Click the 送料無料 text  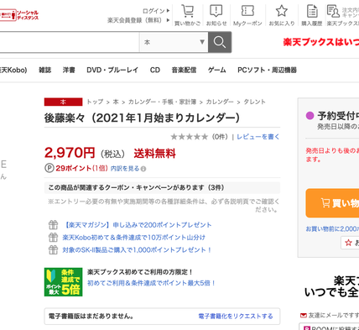(154, 154)
